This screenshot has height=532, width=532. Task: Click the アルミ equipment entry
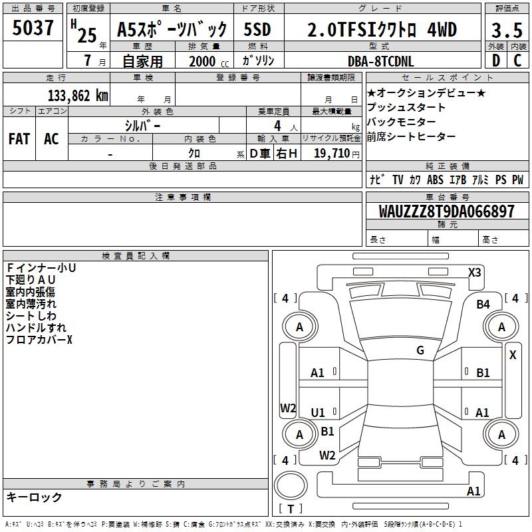click(480, 180)
